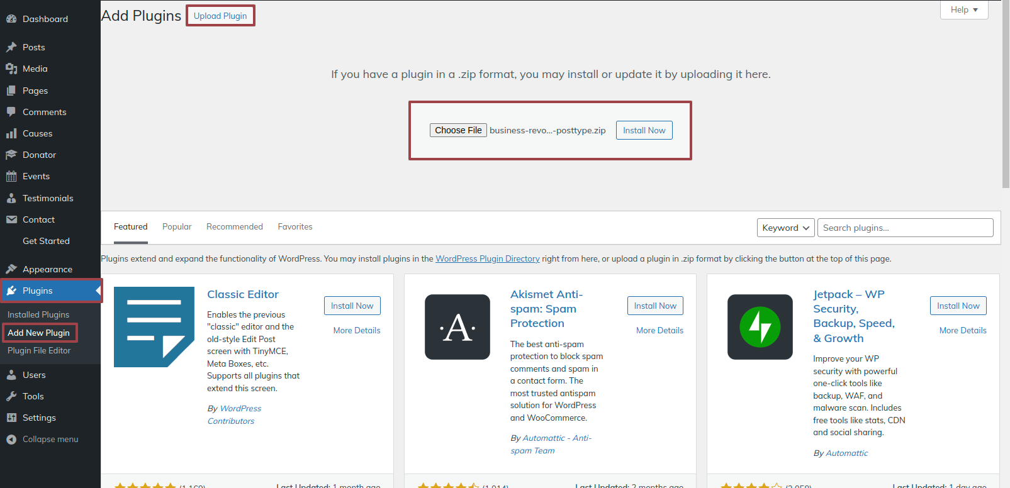
Task: Select the Pages icon in sidebar
Action: coord(11,91)
